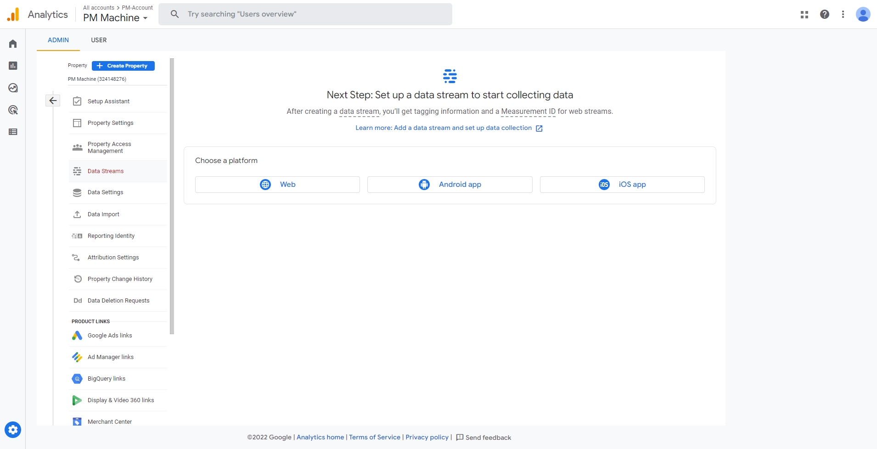Viewport: 877px width, 449px height.
Task: Switch to the ADMIN tab
Action: click(58, 40)
